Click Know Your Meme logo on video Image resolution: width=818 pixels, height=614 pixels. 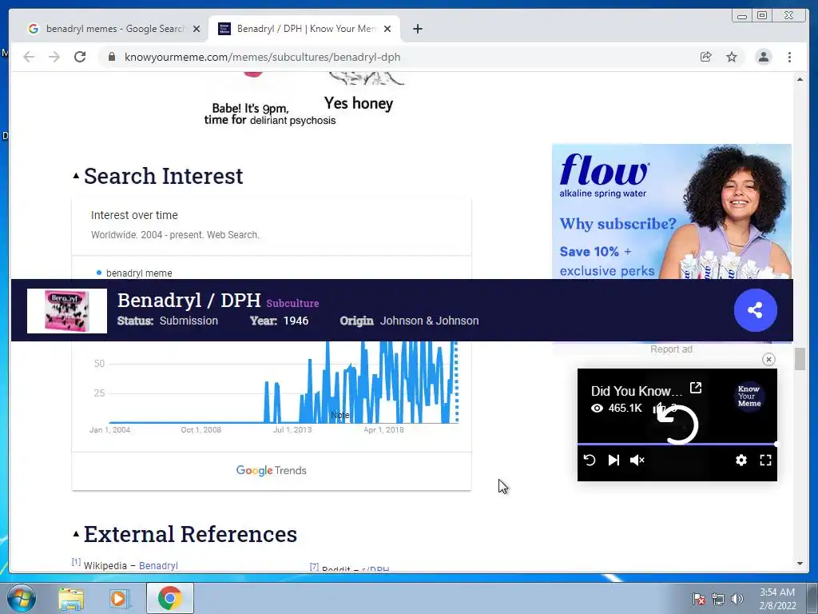(749, 397)
